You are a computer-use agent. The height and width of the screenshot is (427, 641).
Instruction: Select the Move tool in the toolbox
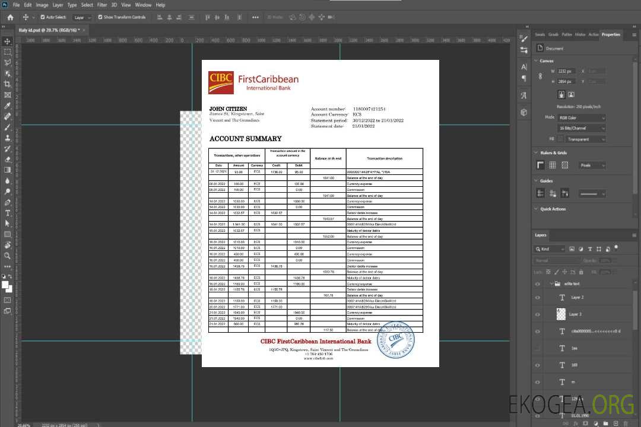click(x=8, y=41)
